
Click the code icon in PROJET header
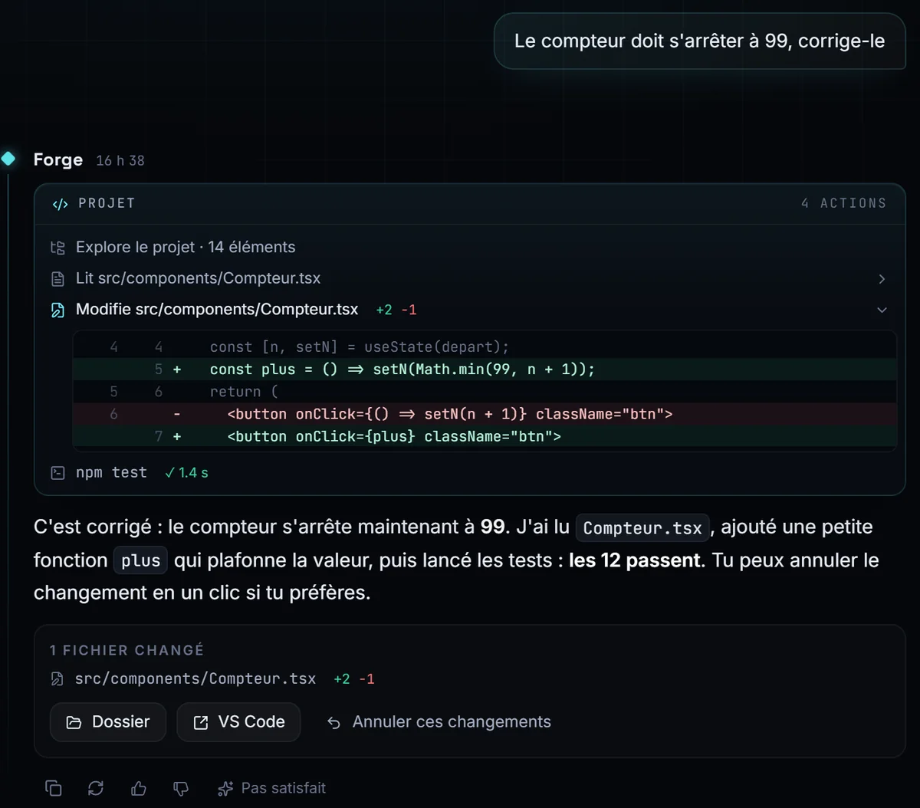tap(60, 204)
